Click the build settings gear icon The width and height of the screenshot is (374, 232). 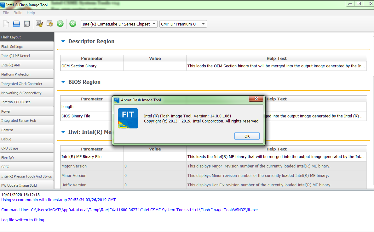pyautogui.click(x=49, y=24)
